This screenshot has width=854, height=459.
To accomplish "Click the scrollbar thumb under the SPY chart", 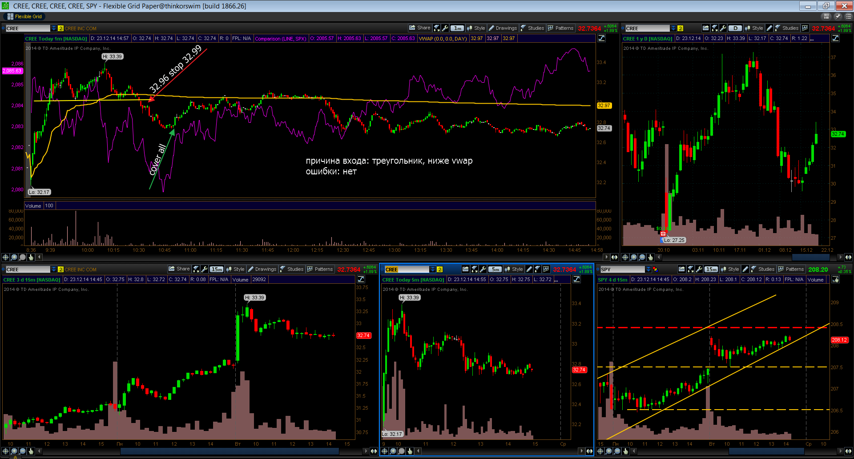I will click(766, 451).
